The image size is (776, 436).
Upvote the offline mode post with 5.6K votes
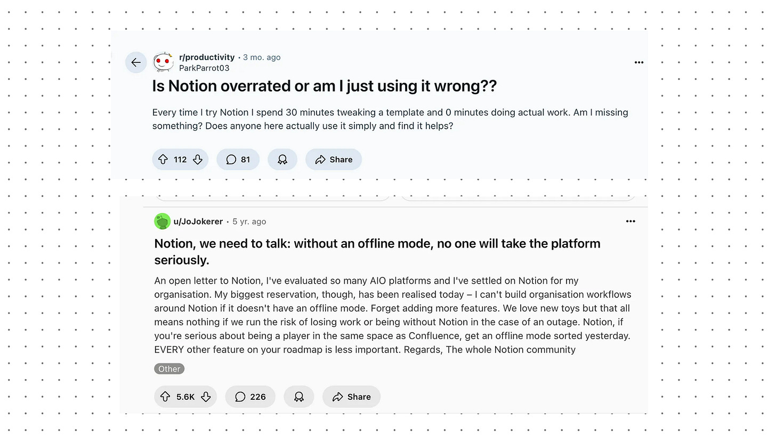(x=165, y=397)
